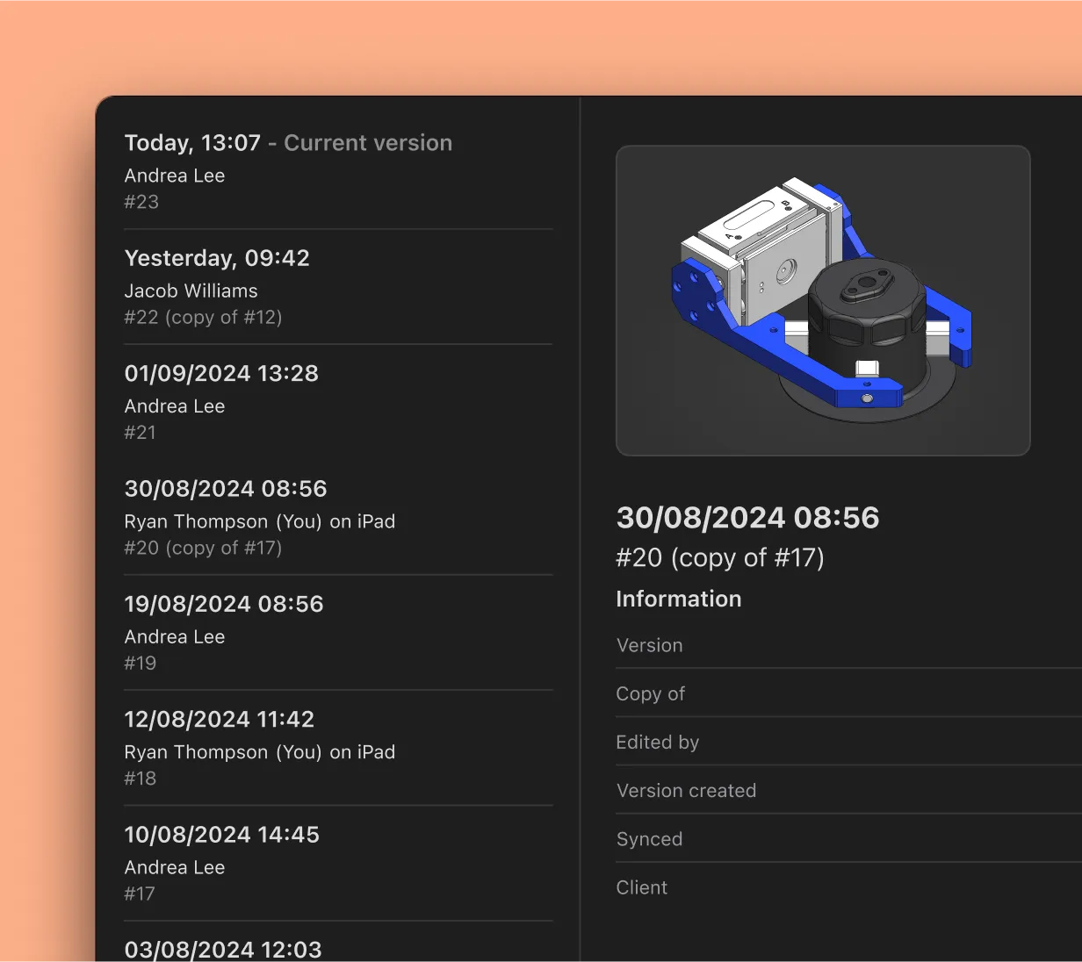
Task: Click version number #21 label
Action: [x=140, y=433]
